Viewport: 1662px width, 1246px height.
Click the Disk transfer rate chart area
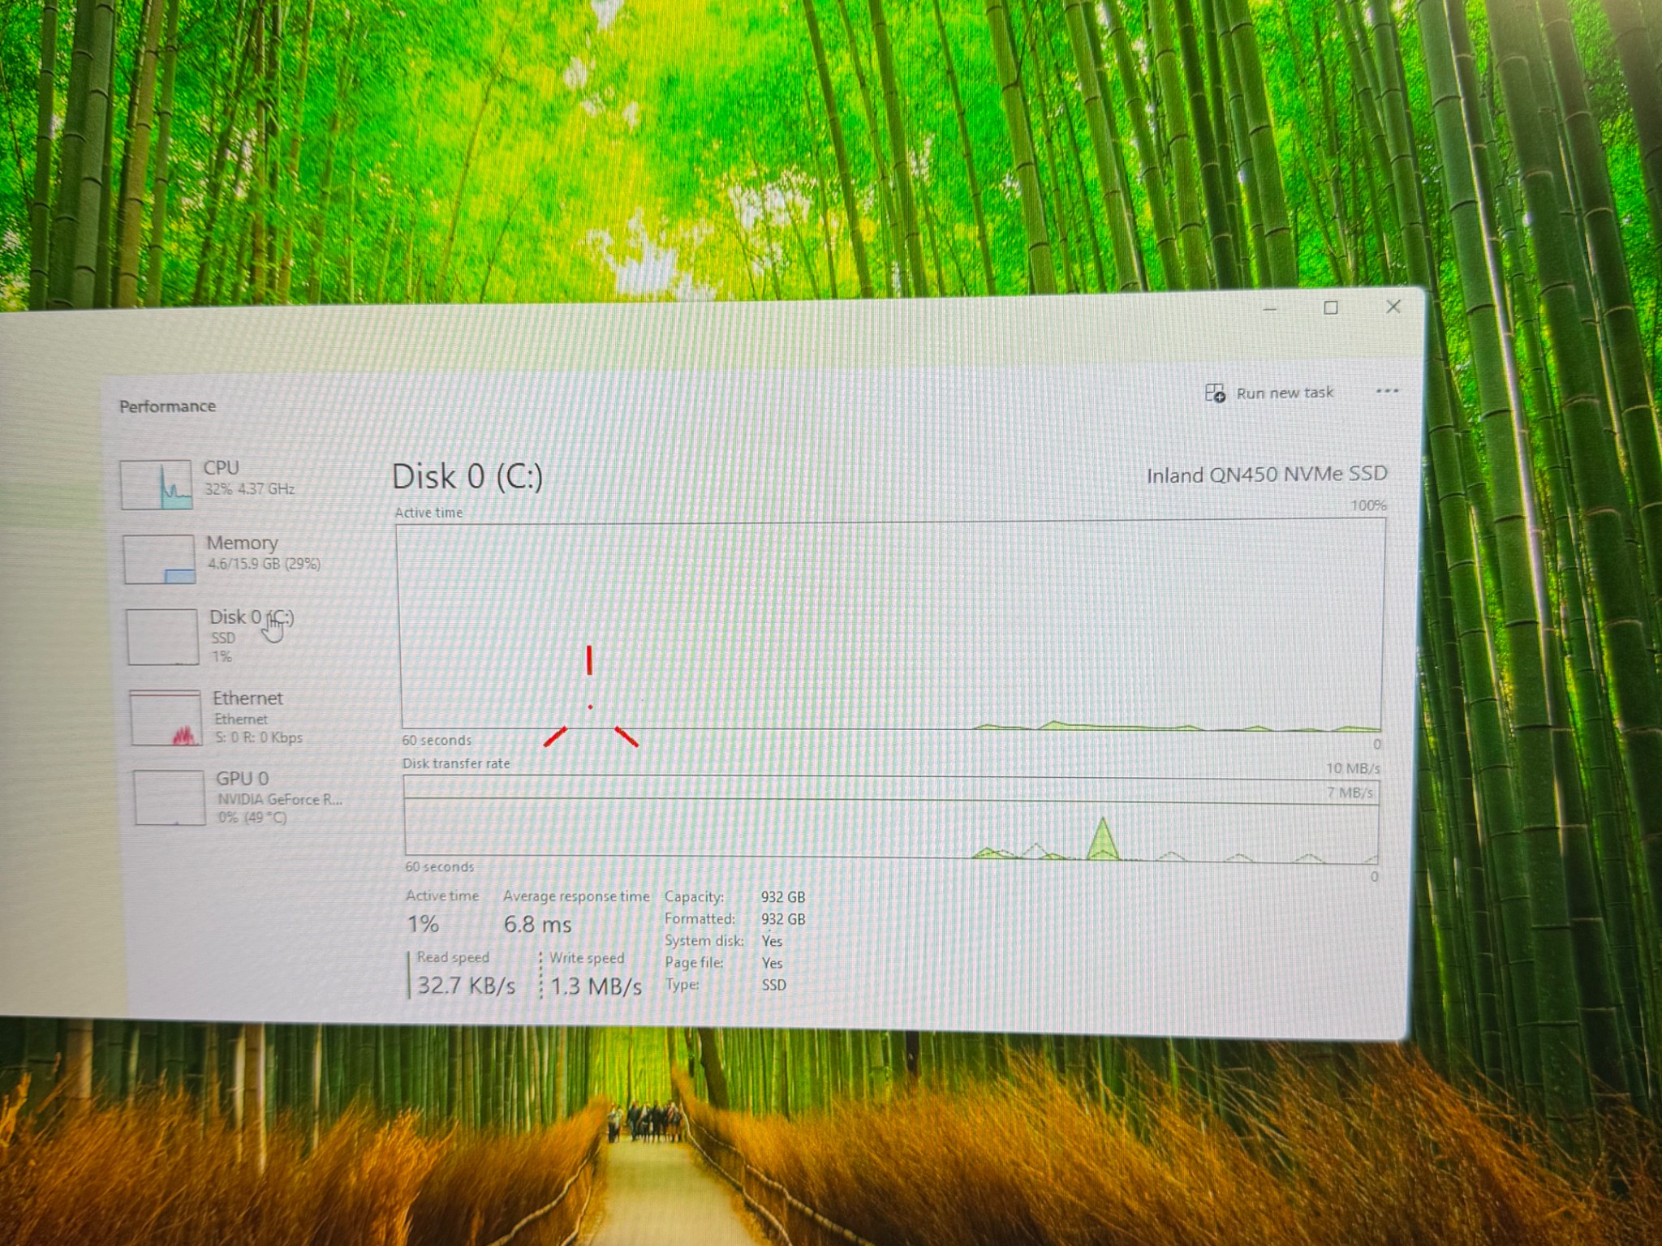pos(891,819)
